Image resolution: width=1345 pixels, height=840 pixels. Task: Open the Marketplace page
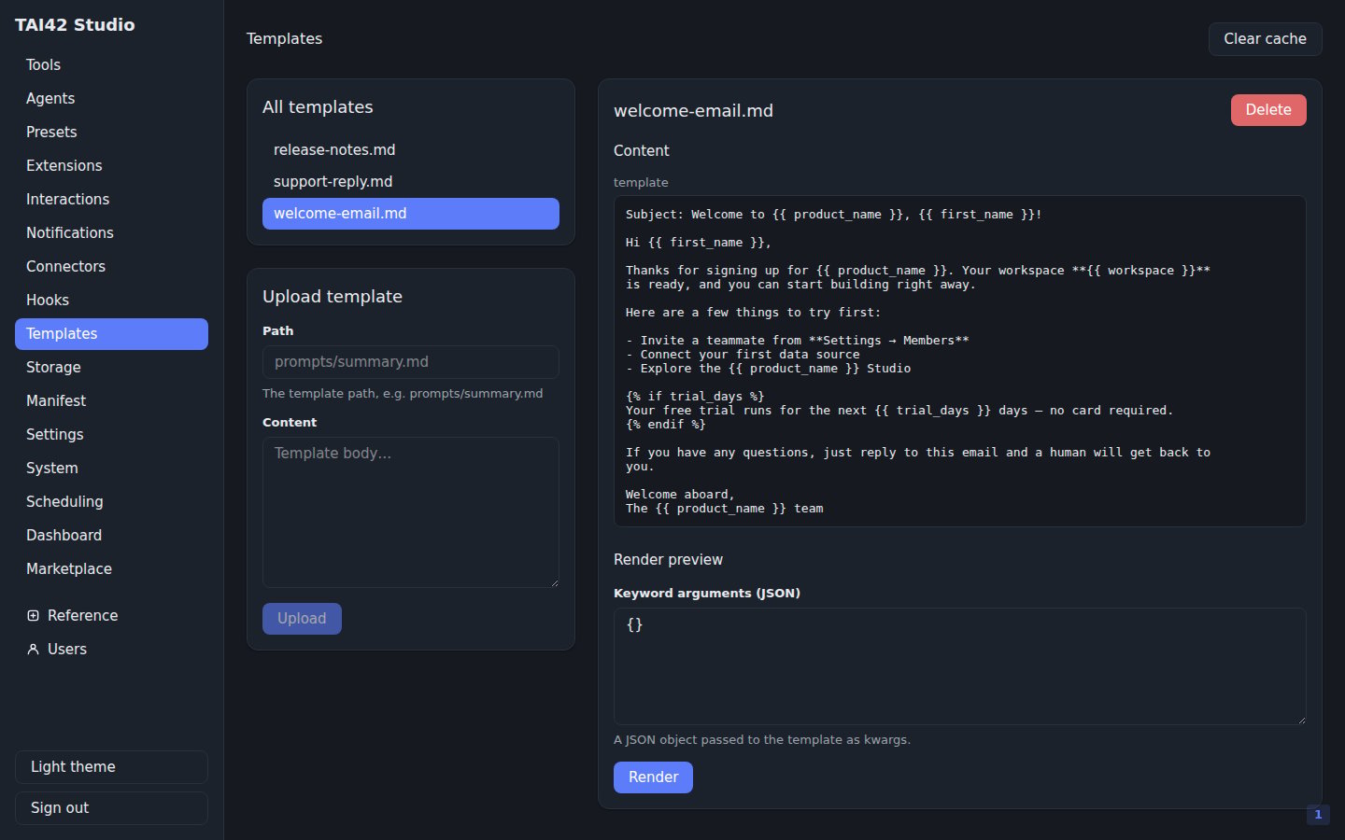click(111, 569)
